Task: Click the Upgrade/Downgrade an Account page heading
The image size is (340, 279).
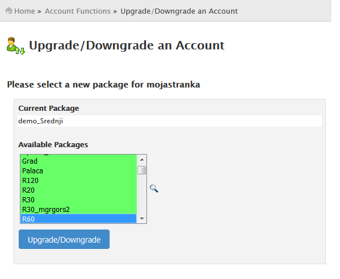Action: pyautogui.click(x=127, y=45)
